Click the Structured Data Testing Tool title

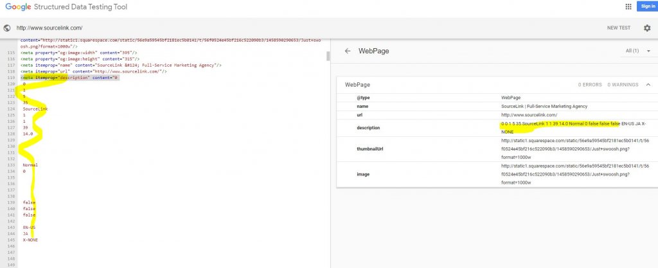(80, 7)
